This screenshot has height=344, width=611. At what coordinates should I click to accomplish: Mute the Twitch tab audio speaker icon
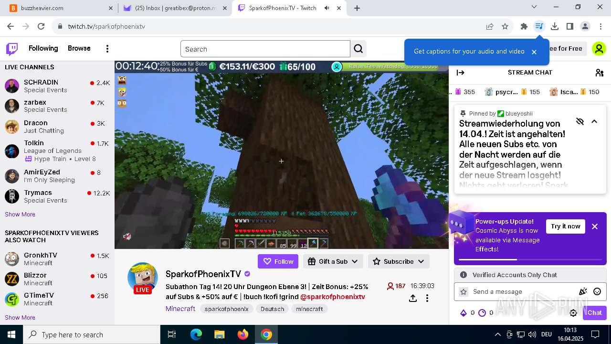pyautogui.click(x=327, y=8)
